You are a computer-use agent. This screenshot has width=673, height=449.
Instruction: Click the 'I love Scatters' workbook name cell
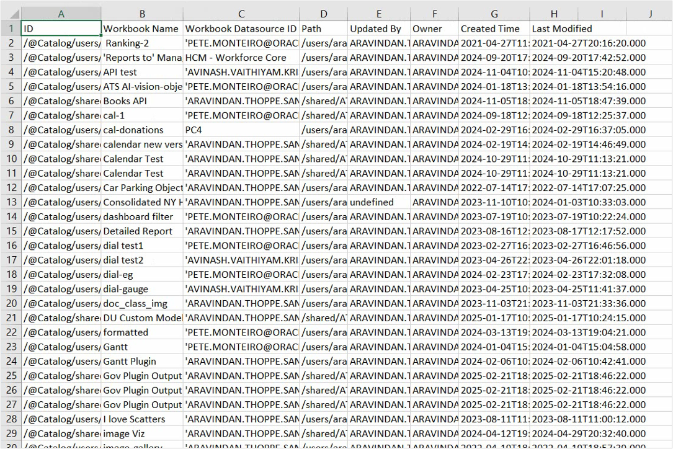click(141, 419)
